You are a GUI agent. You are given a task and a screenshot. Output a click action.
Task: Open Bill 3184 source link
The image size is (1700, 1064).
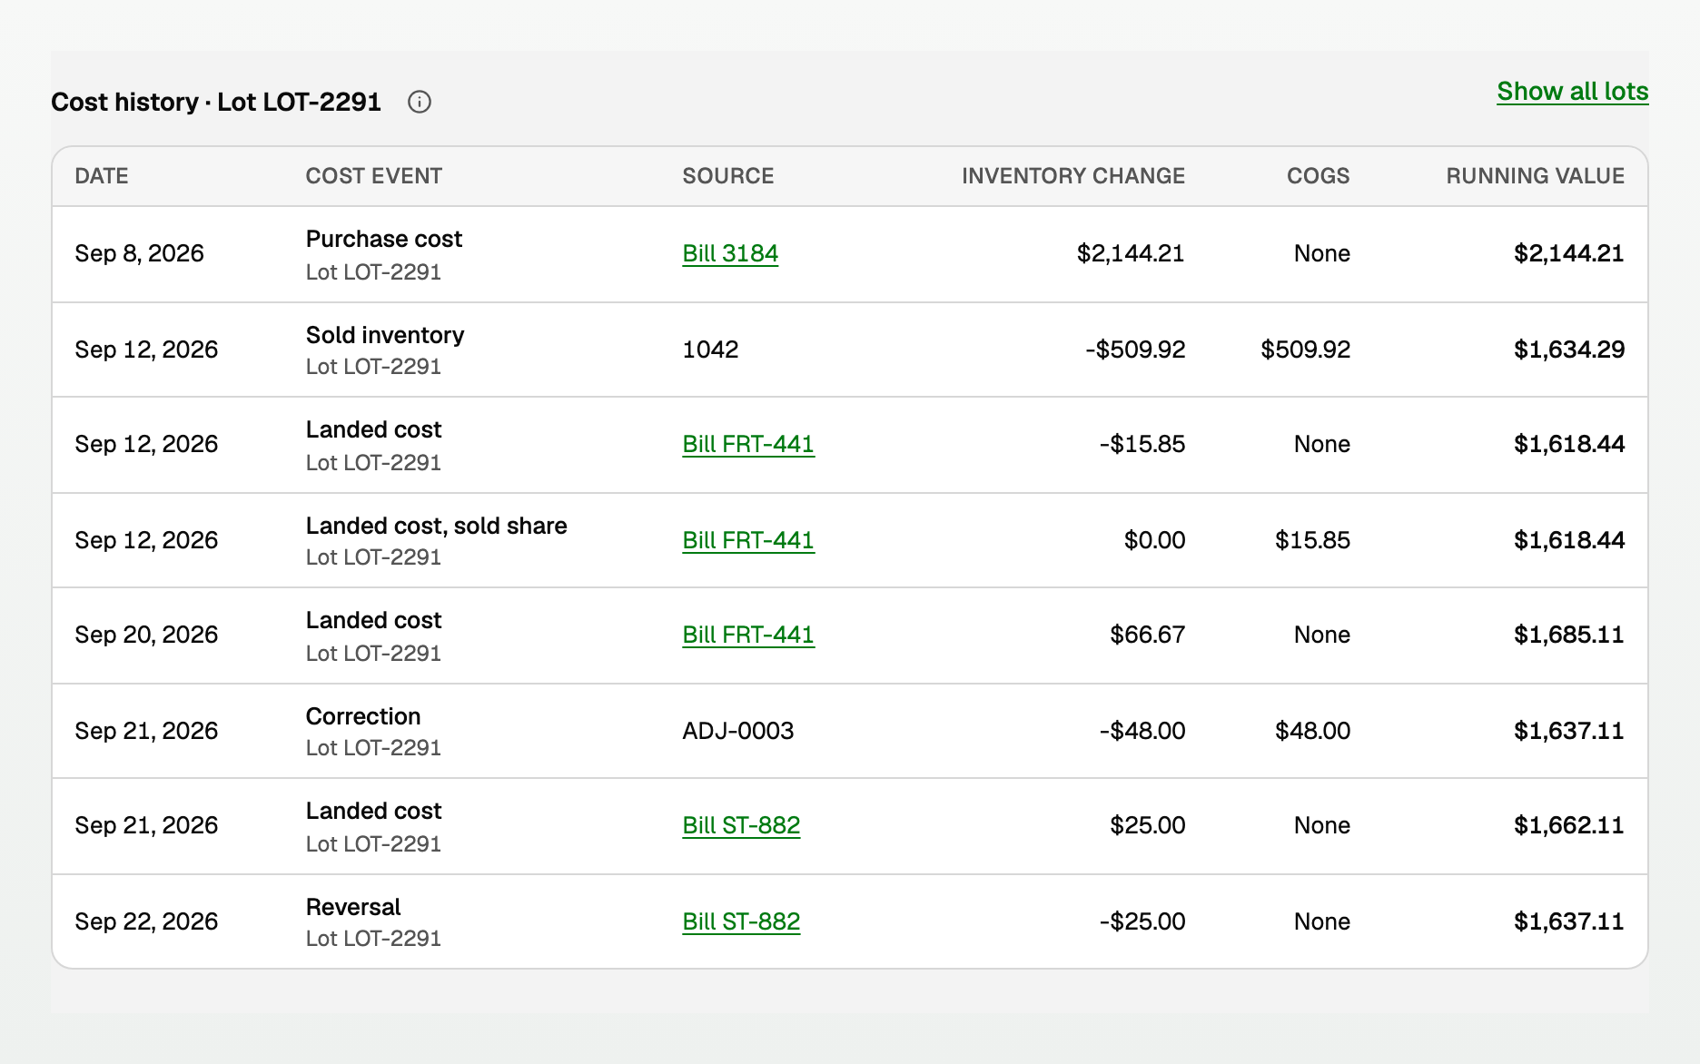(730, 253)
